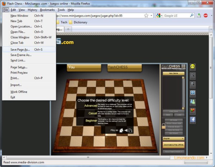Click the gold padlock icon in chess panel
Viewport: 215px width, 167px height.
point(163,126)
